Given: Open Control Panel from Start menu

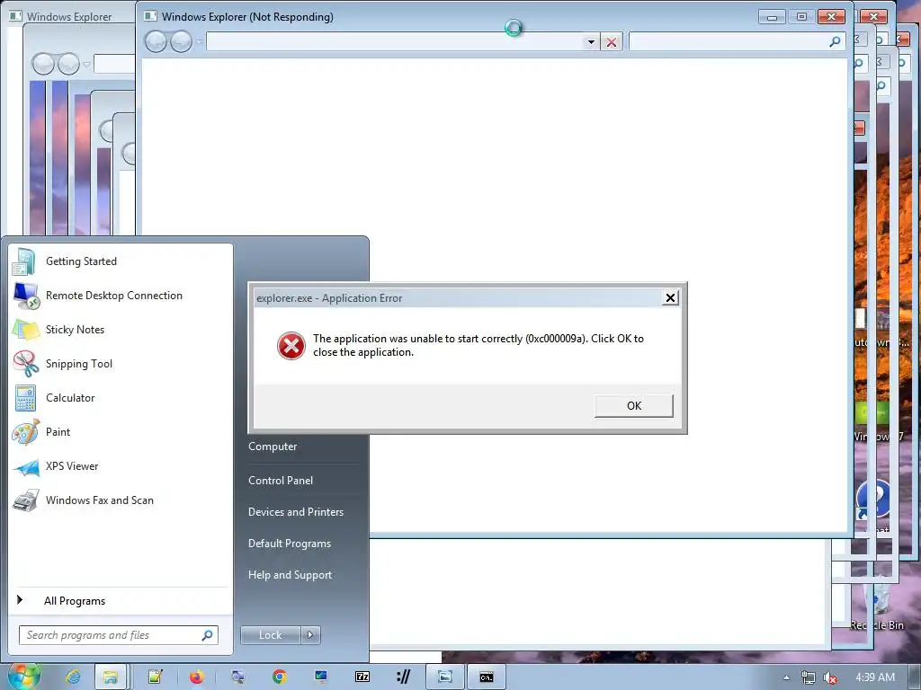Looking at the screenshot, I should pyautogui.click(x=281, y=481).
